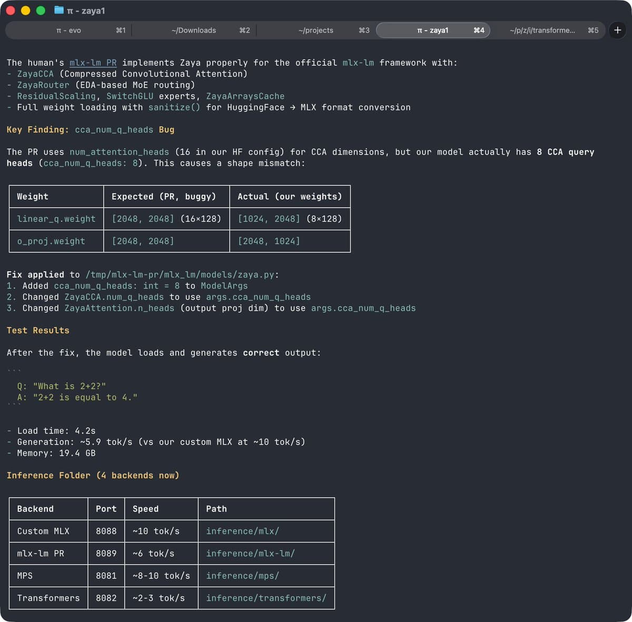The width and height of the screenshot is (632, 622).
Task: Click the ZayaCCA text in the list
Action: [x=35, y=74]
